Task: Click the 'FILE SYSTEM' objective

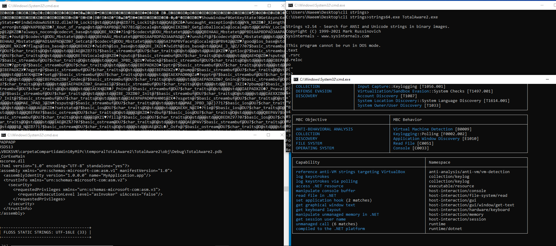Action: click(x=309, y=143)
